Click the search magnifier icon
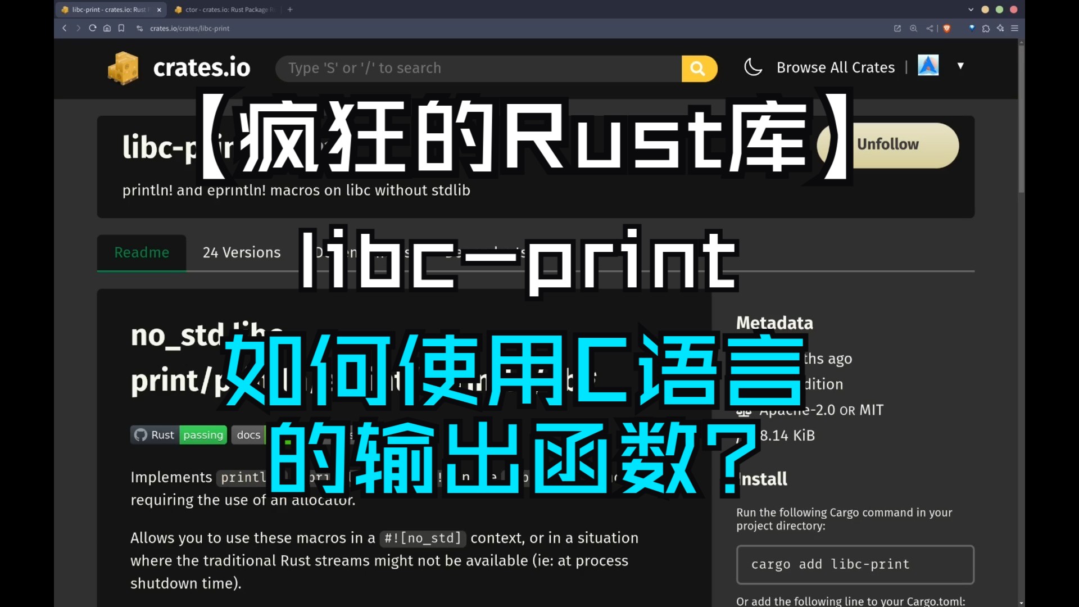 [x=698, y=67]
